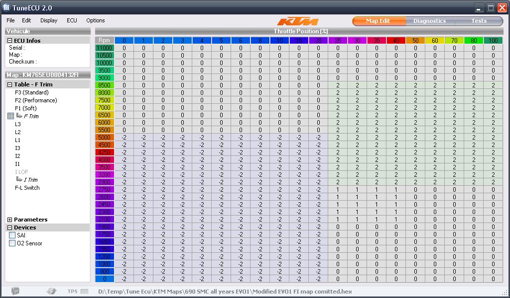Collapse the Devices section
Viewport: 510px width, 298px height.
10,227
